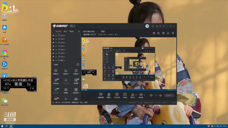This screenshot has width=228, height=128.
Task: Hide layer 文本 8 with eye icon
Action: (53, 35)
